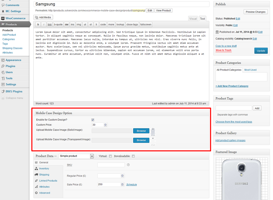Tick the Virtual product checkbox
273x200 pixels.
pyautogui.click(x=110, y=156)
